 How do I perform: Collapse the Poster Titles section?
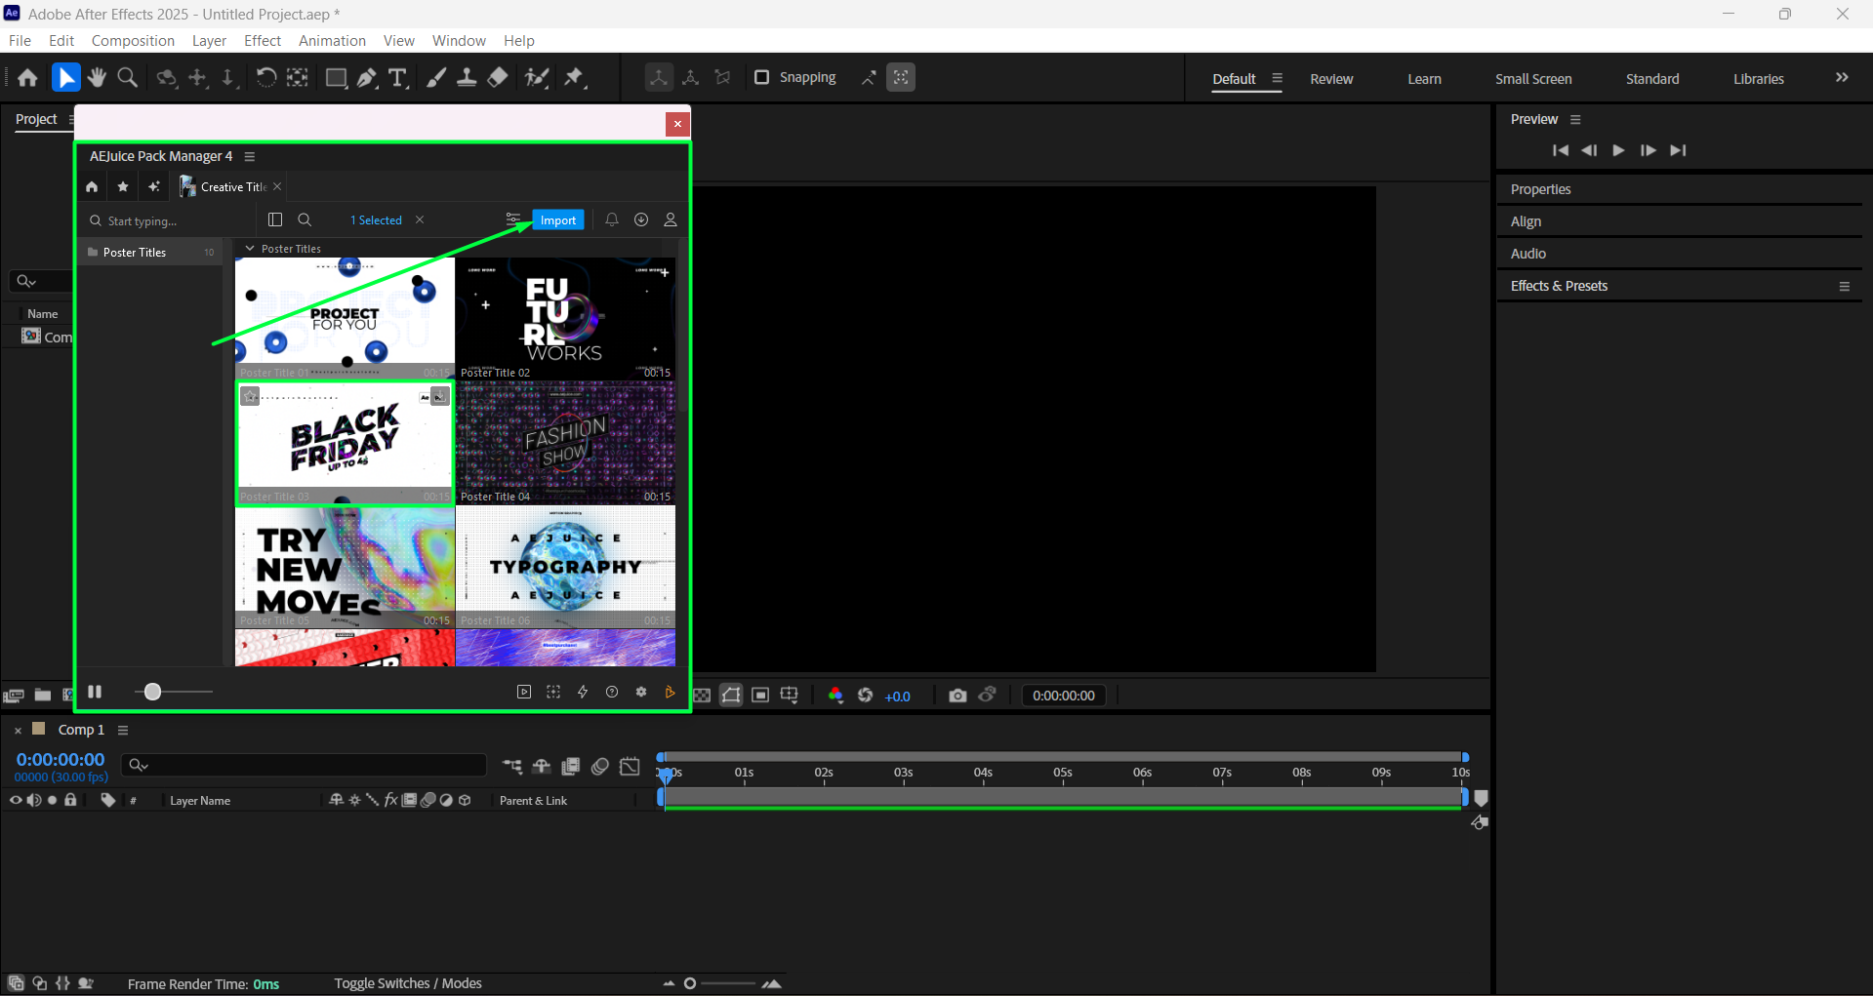(250, 249)
